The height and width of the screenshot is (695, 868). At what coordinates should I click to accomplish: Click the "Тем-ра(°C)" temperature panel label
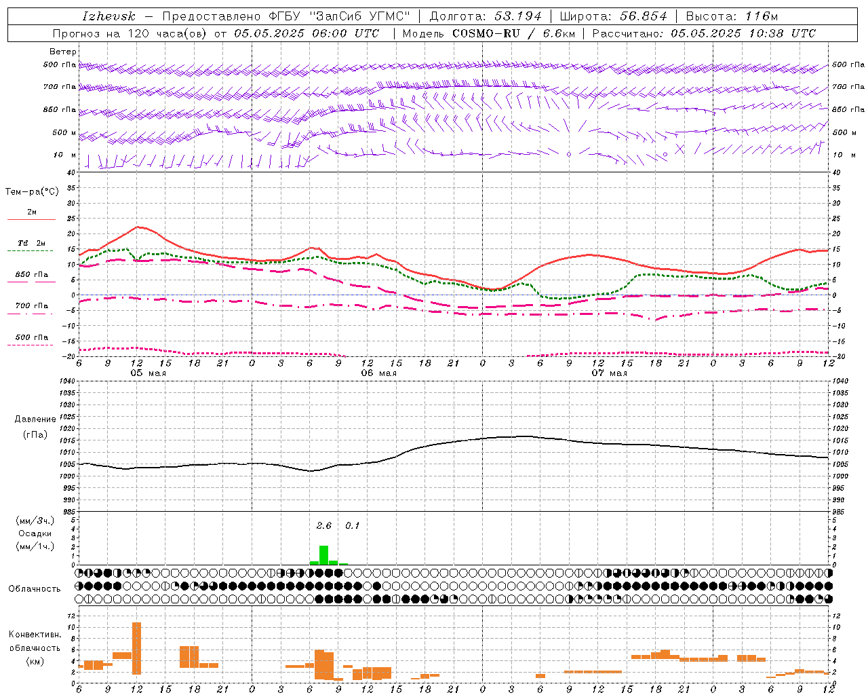tap(32, 192)
